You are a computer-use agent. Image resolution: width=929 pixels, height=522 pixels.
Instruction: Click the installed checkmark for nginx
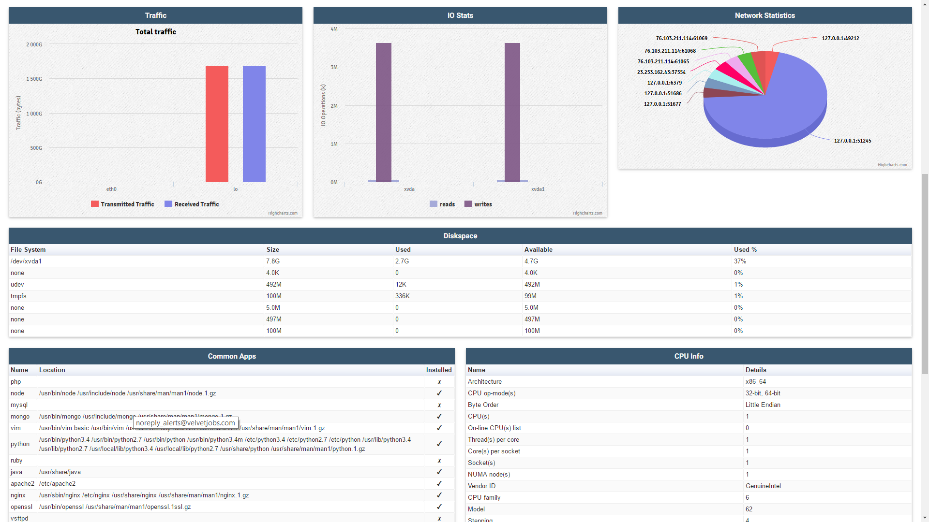tap(439, 495)
